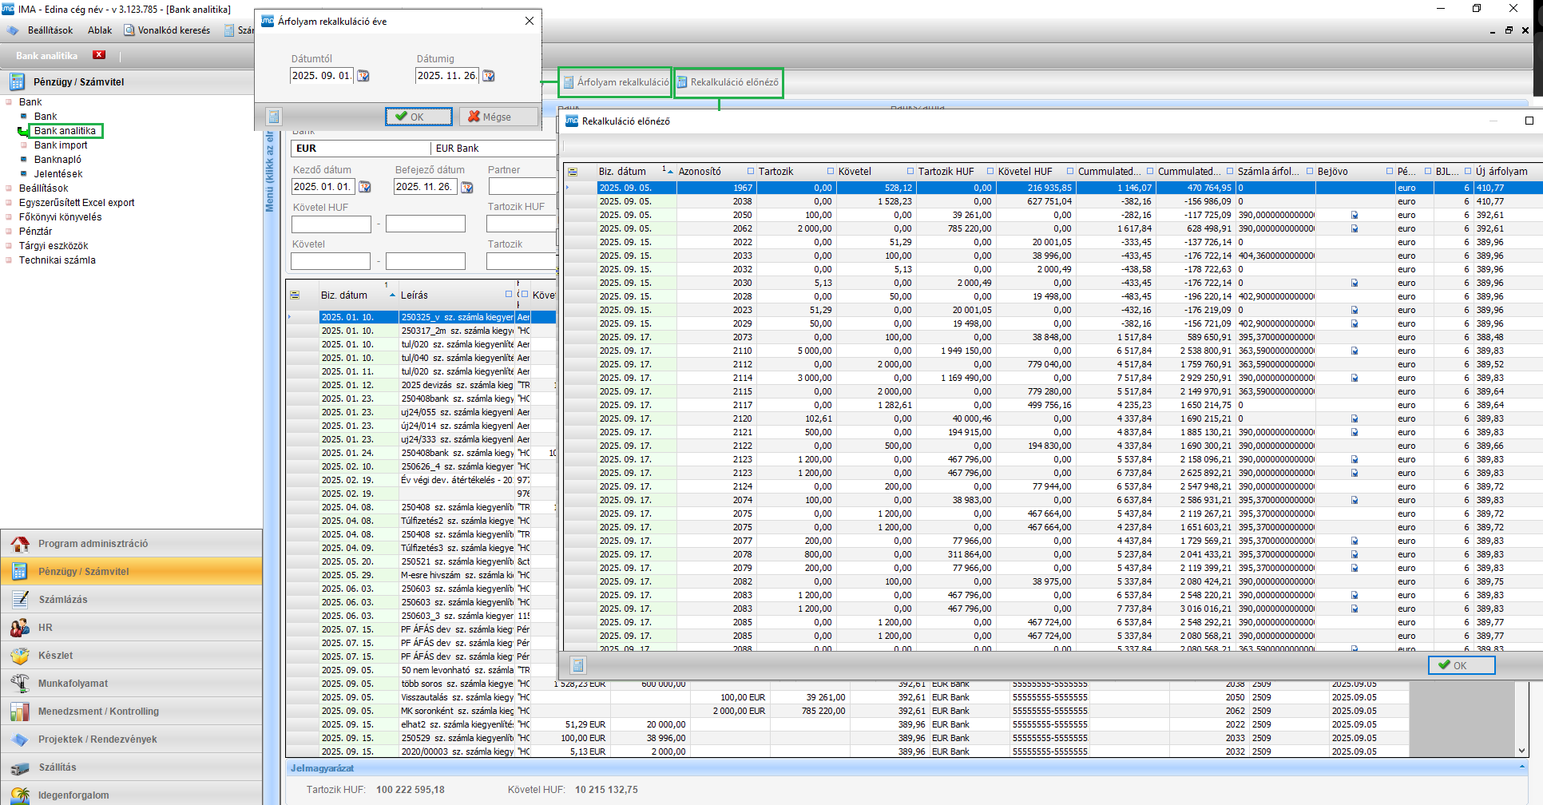Viewport: 1543px width, 805px height.
Task: Cancel the dialog with Mégse
Action: 498,117
